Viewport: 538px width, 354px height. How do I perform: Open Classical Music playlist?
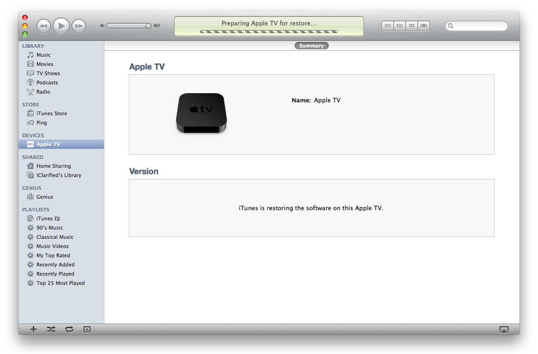tap(61, 237)
